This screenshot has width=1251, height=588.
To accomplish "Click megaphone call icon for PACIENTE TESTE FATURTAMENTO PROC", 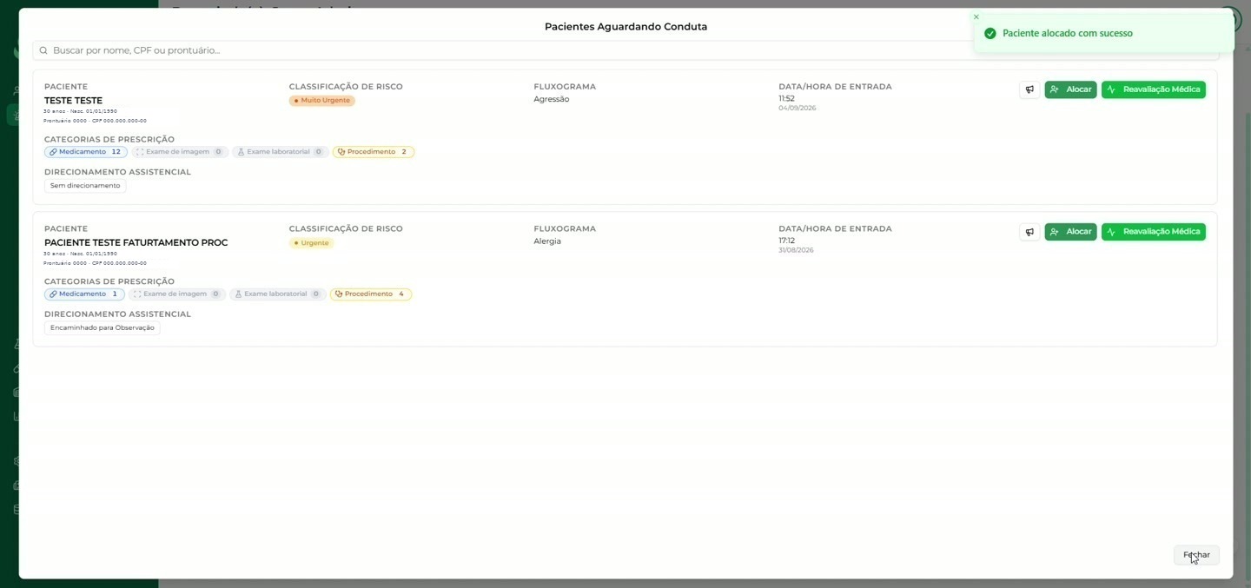I will pos(1029,232).
